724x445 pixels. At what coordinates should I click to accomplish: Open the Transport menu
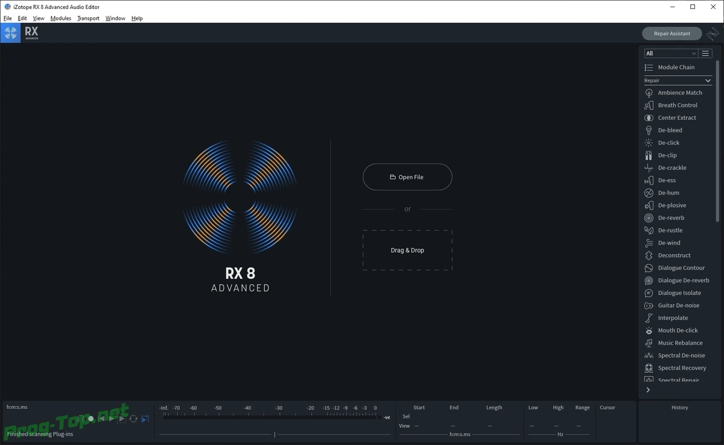(88, 18)
